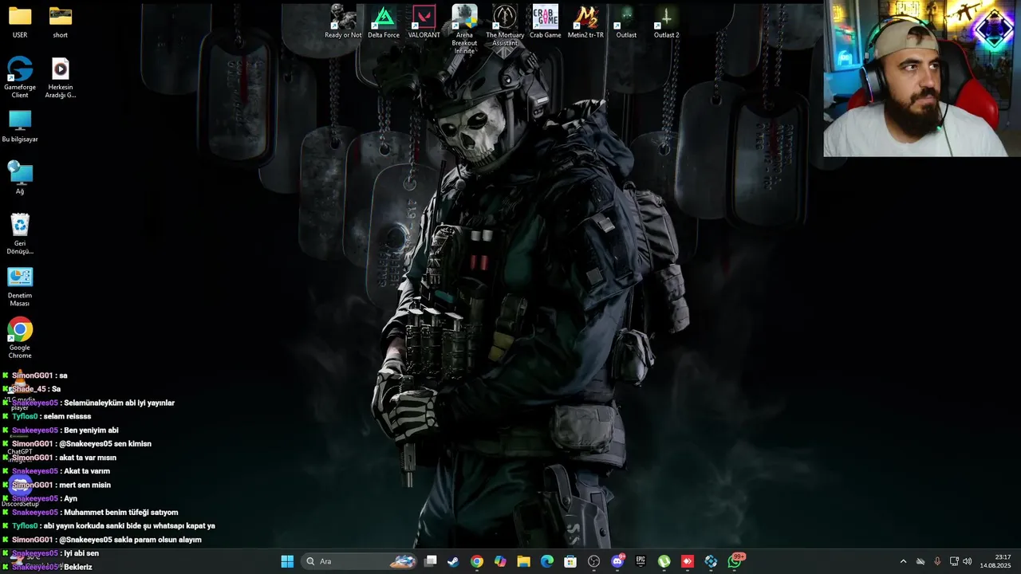Viewport: 1021px width, 574px height.
Task: Open the Windows Start menu
Action: (x=287, y=561)
